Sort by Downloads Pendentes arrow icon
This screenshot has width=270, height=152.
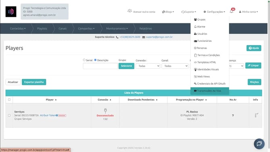click(157, 100)
